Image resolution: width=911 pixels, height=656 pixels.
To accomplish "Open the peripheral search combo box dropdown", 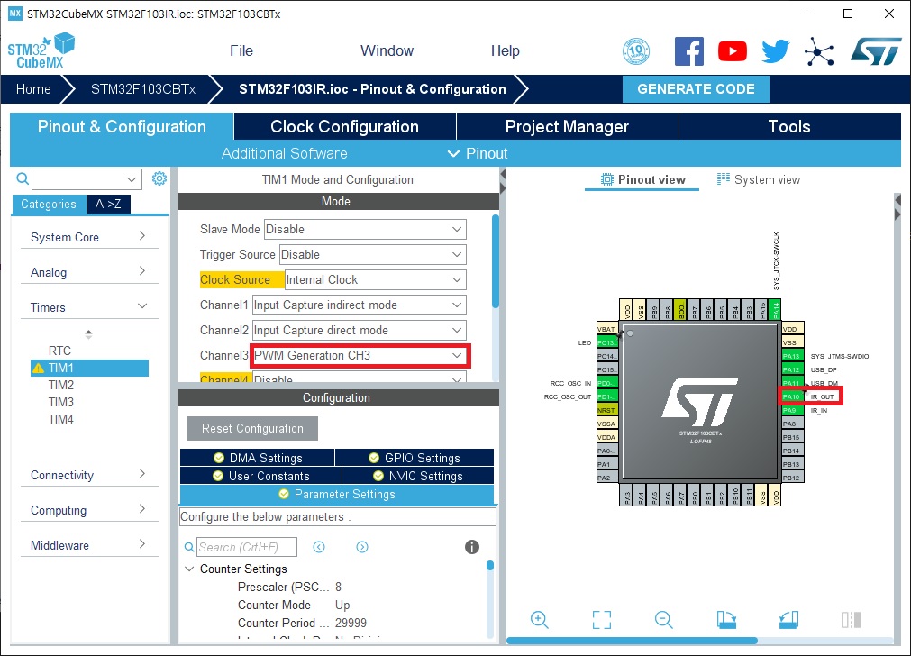I will click(x=132, y=179).
